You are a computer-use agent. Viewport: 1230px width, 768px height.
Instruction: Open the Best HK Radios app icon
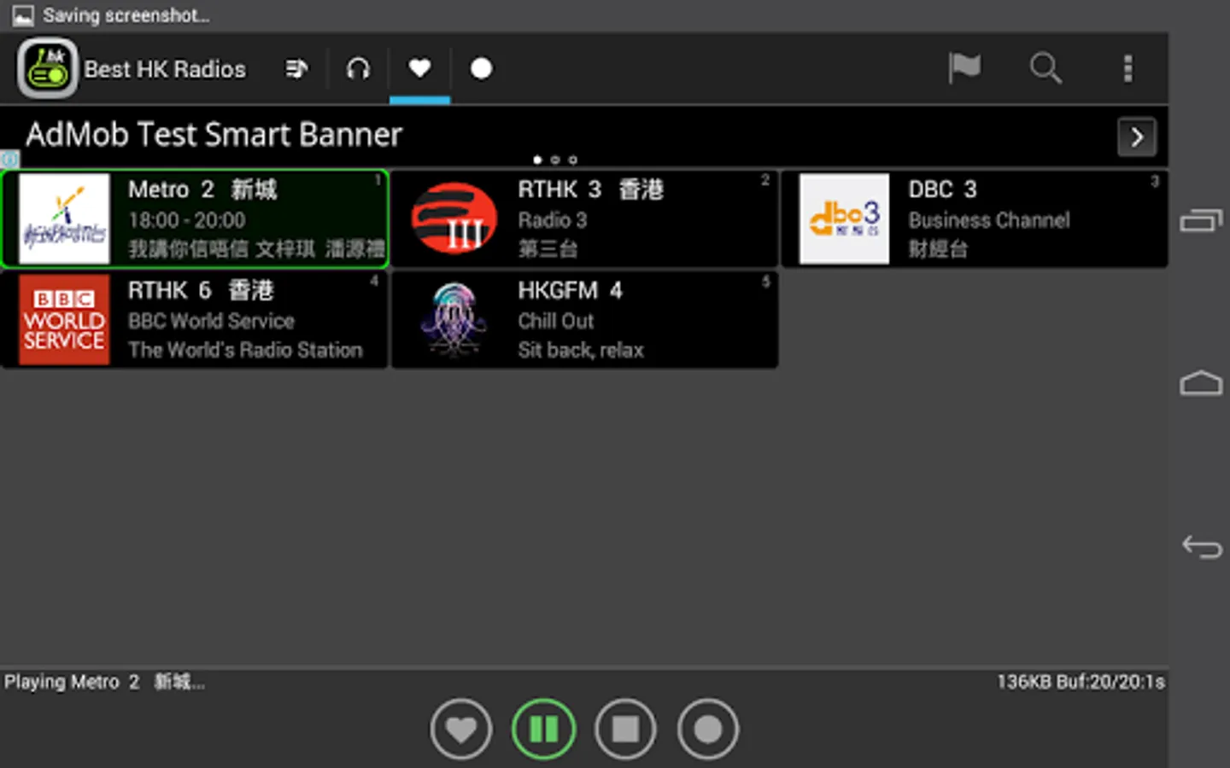click(x=47, y=68)
